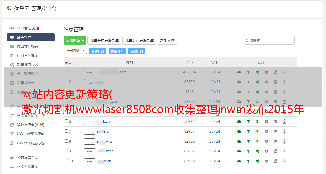Open 采集细节设置 in the sidebar
The height and width of the screenshot is (174, 326).
pyautogui.click(x=28, y=65)
